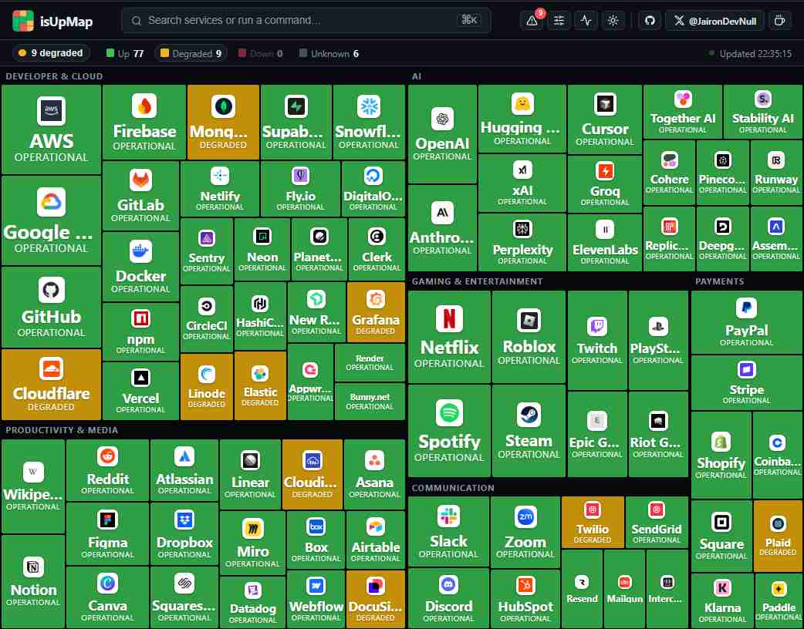Open the degraded Plaid tile
This screenshot has width=804, height=629.
coord(778,536)
